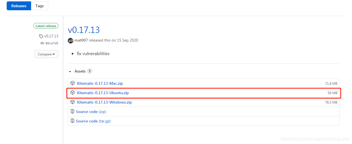
Task: Open the Compare dropdown
Action: tap(46, 54)
